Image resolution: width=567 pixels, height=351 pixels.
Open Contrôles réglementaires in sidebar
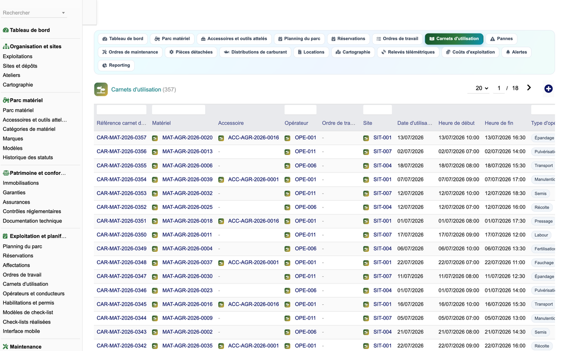(x=32, y=212)
